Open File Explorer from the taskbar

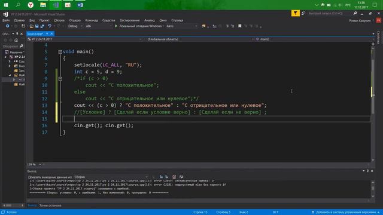(43, 5)
